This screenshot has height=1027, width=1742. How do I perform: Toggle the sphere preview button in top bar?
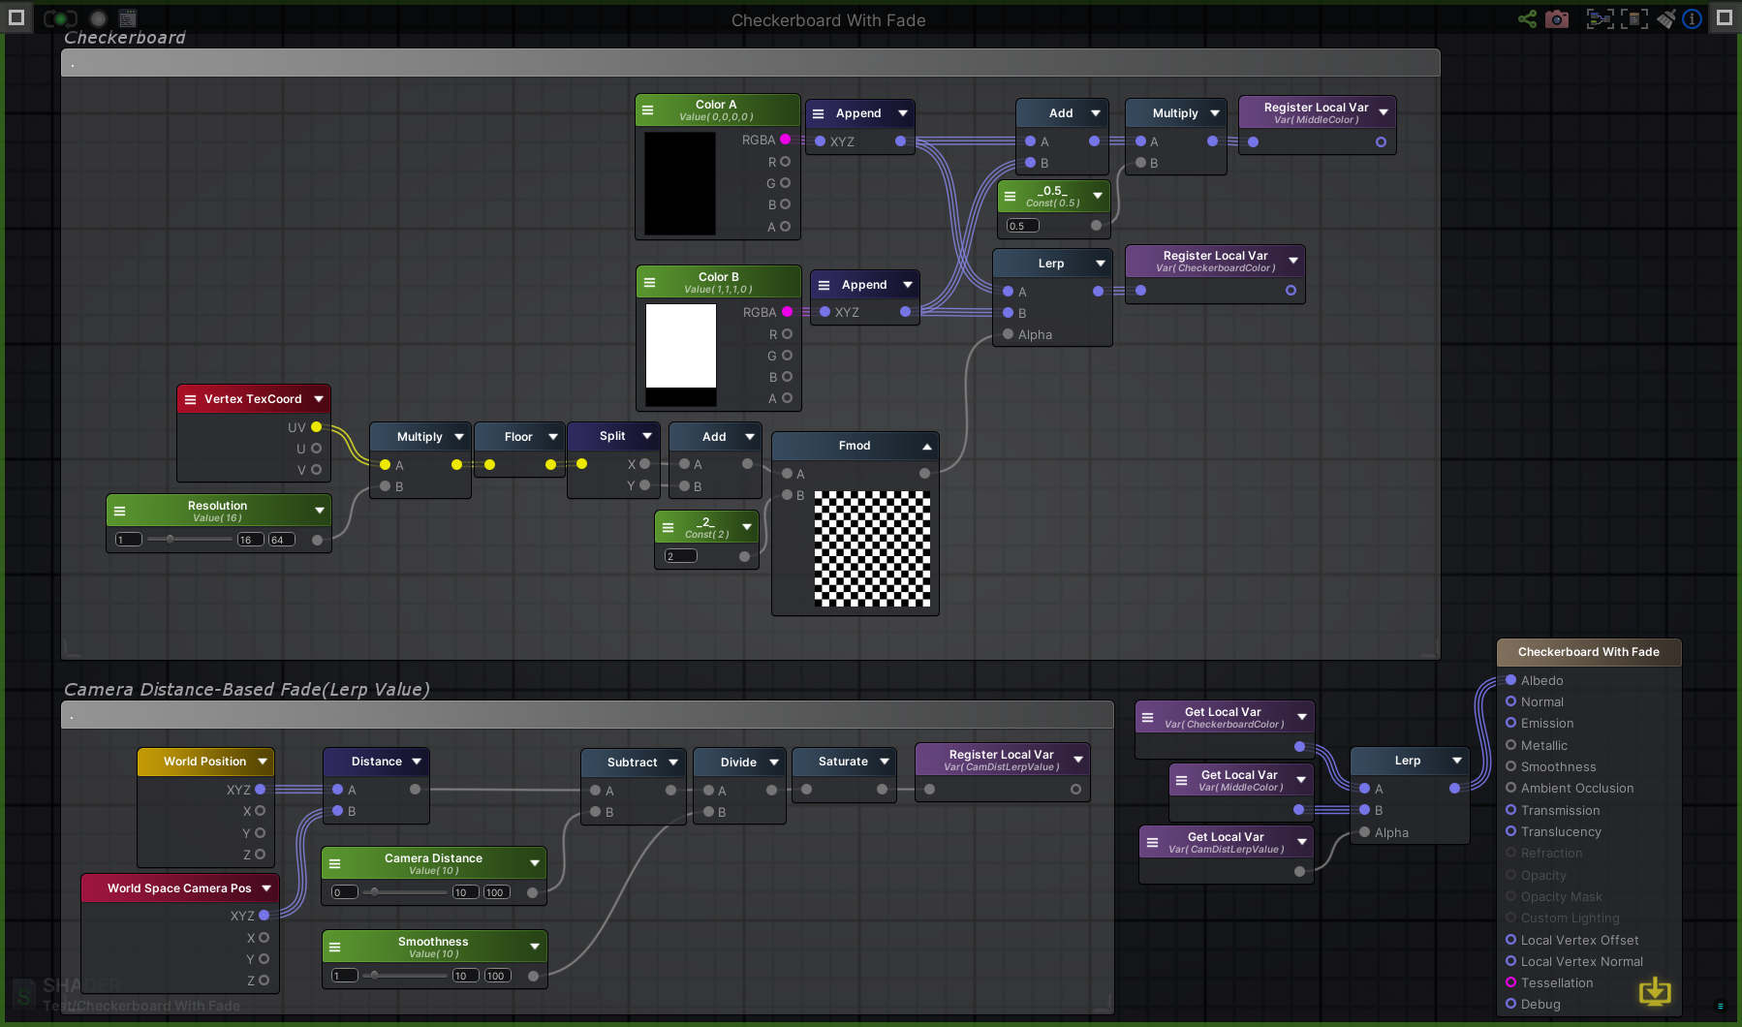pos(96,17)
